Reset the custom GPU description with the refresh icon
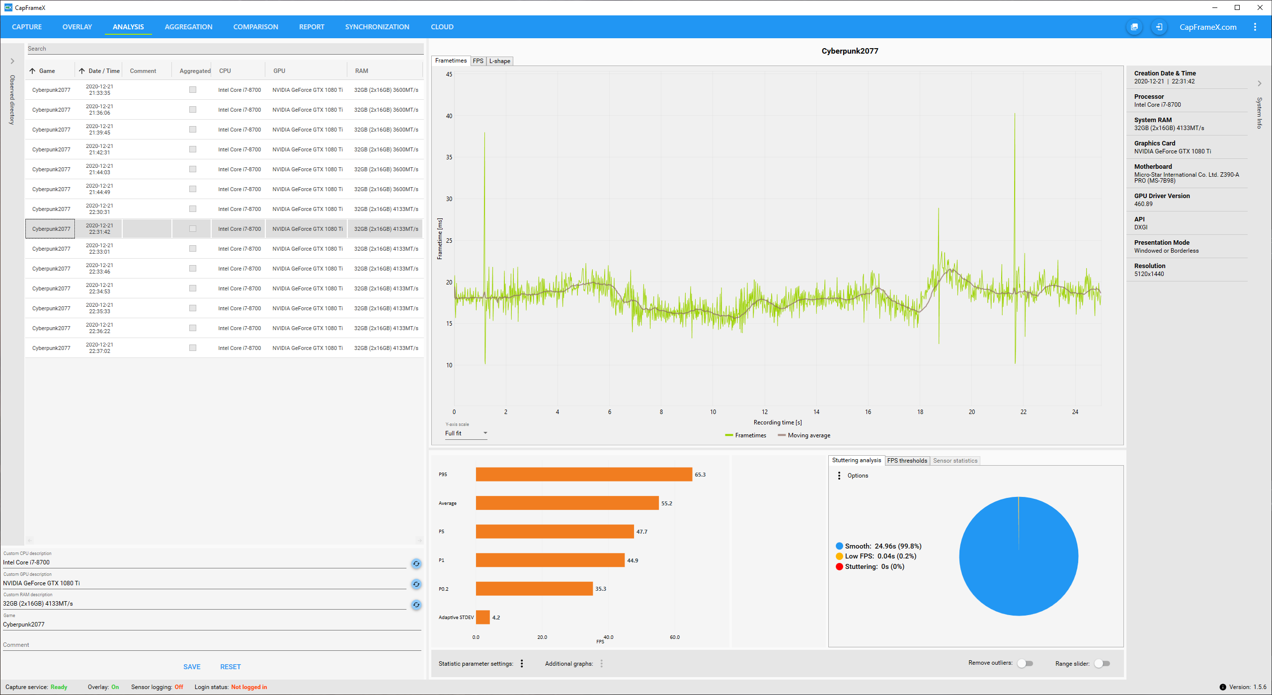 [416, 584]
